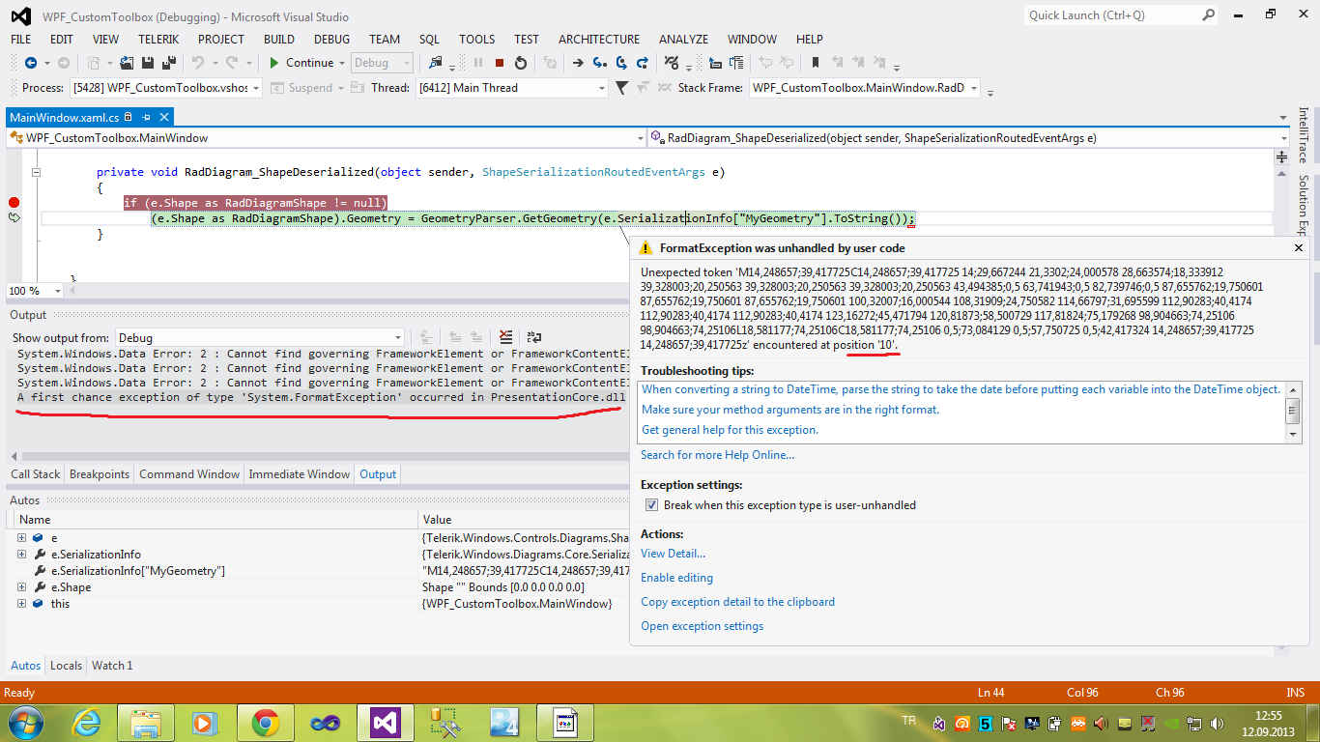Click the Stop Debugging red square

point(500,63)
